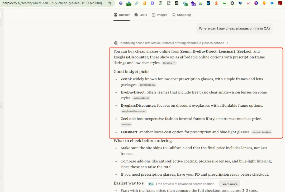The height and width of the screenshot is (192, 285).
Task: Open the purple letter 'D' extension
Action: (153, 3)
